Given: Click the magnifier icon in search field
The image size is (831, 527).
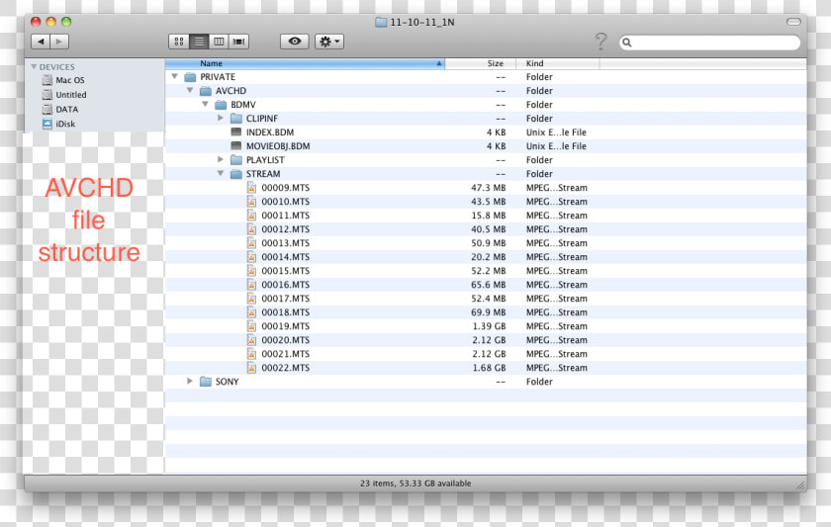Looking at the screenshot, I should tap(627, 43).
